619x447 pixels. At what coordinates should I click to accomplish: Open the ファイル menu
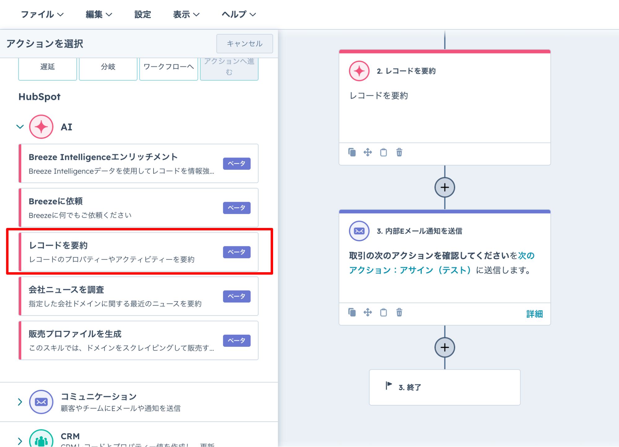(x=42, y=15)
